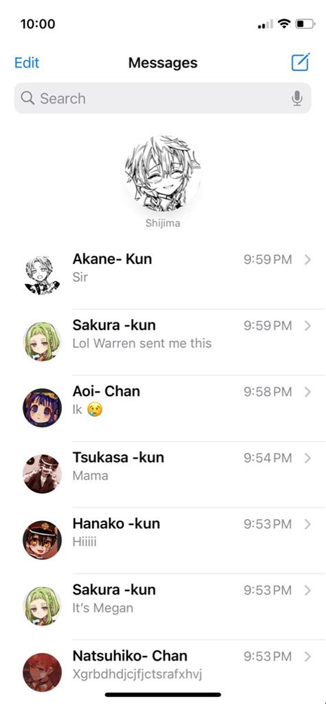Tap Tsukasa -kun's avatar icon

click(x=42, y=474)
